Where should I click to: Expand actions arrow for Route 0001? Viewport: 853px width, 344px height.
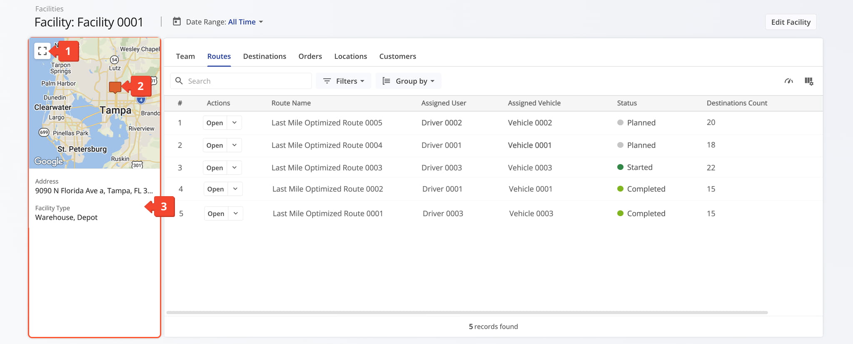coord(236,213)
